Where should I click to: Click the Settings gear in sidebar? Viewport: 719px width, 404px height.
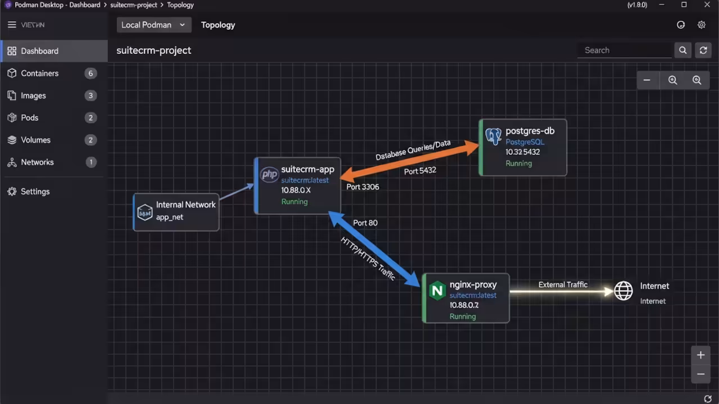[x=12, y=191]
